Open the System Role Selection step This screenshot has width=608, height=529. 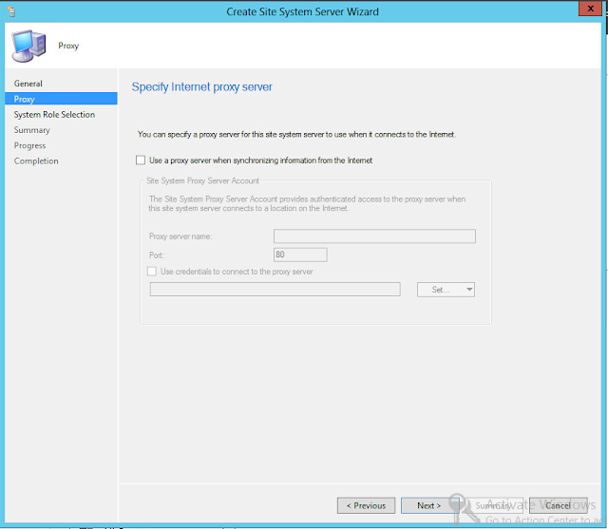[x=54, y=114]
